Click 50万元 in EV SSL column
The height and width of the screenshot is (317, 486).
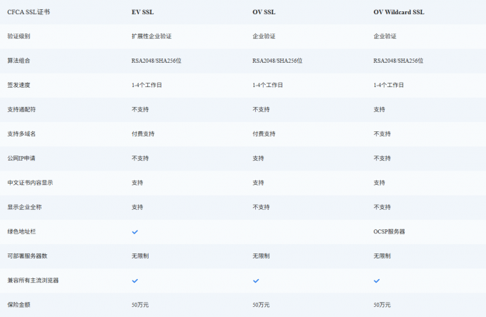140,306
